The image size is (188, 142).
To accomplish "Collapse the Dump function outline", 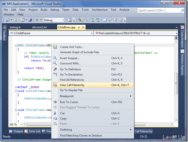I will pos(16,110).
